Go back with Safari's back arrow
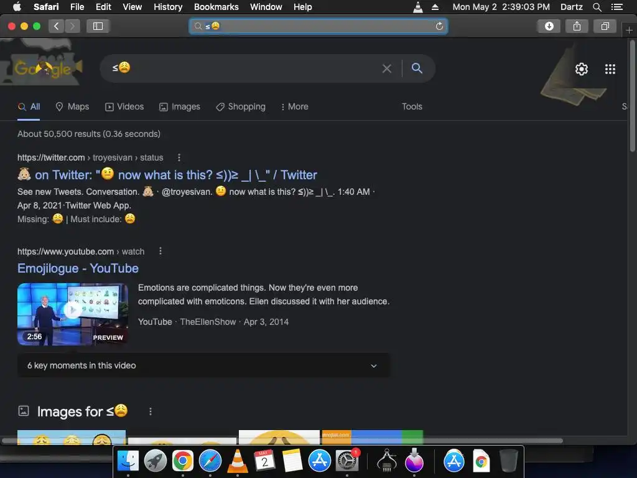 [x=57, y=26]
